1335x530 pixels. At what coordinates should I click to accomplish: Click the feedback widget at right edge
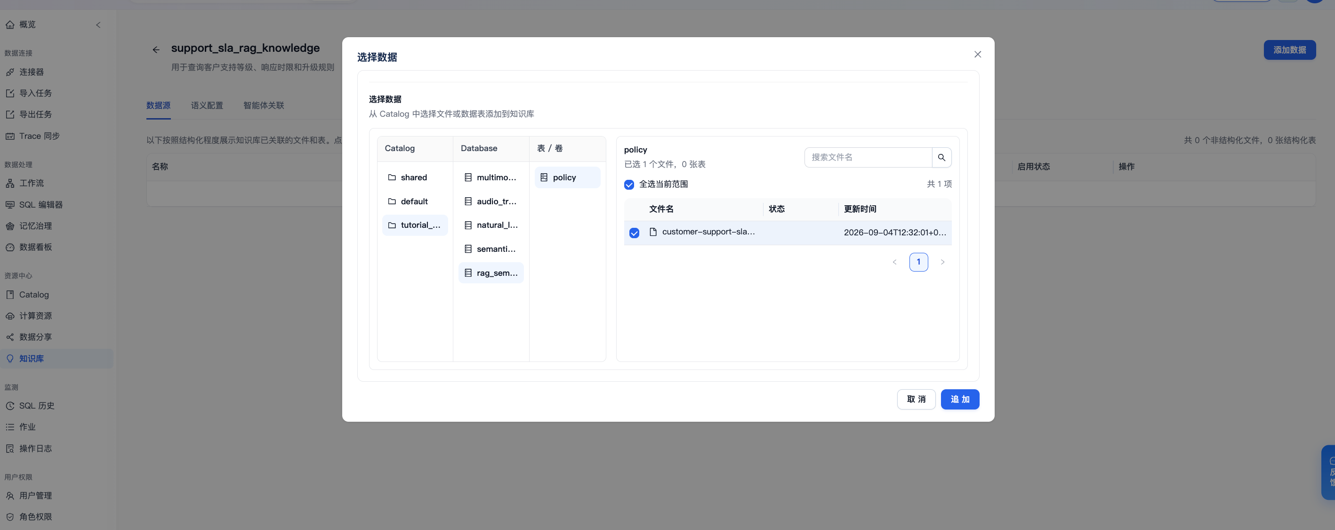point(1329,473)
